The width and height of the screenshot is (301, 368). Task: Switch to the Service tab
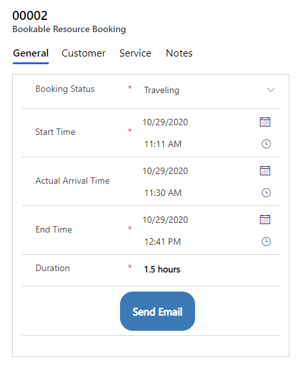point(135,53)
